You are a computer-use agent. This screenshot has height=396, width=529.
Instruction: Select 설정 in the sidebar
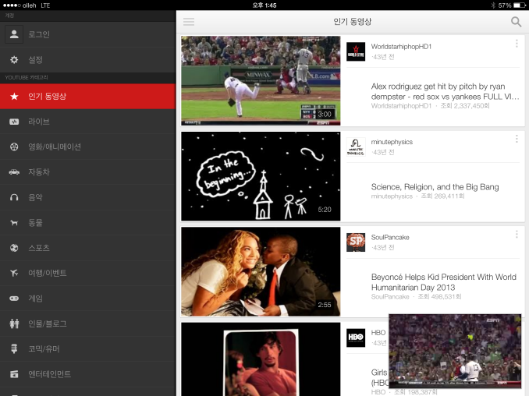click(87, 60)
